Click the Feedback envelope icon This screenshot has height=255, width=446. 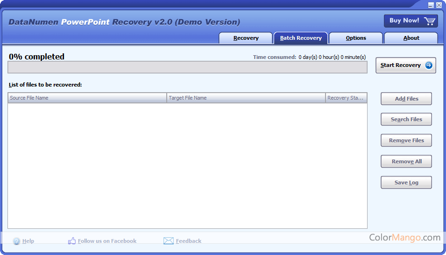pyautogui.click(x=169, y=241)
